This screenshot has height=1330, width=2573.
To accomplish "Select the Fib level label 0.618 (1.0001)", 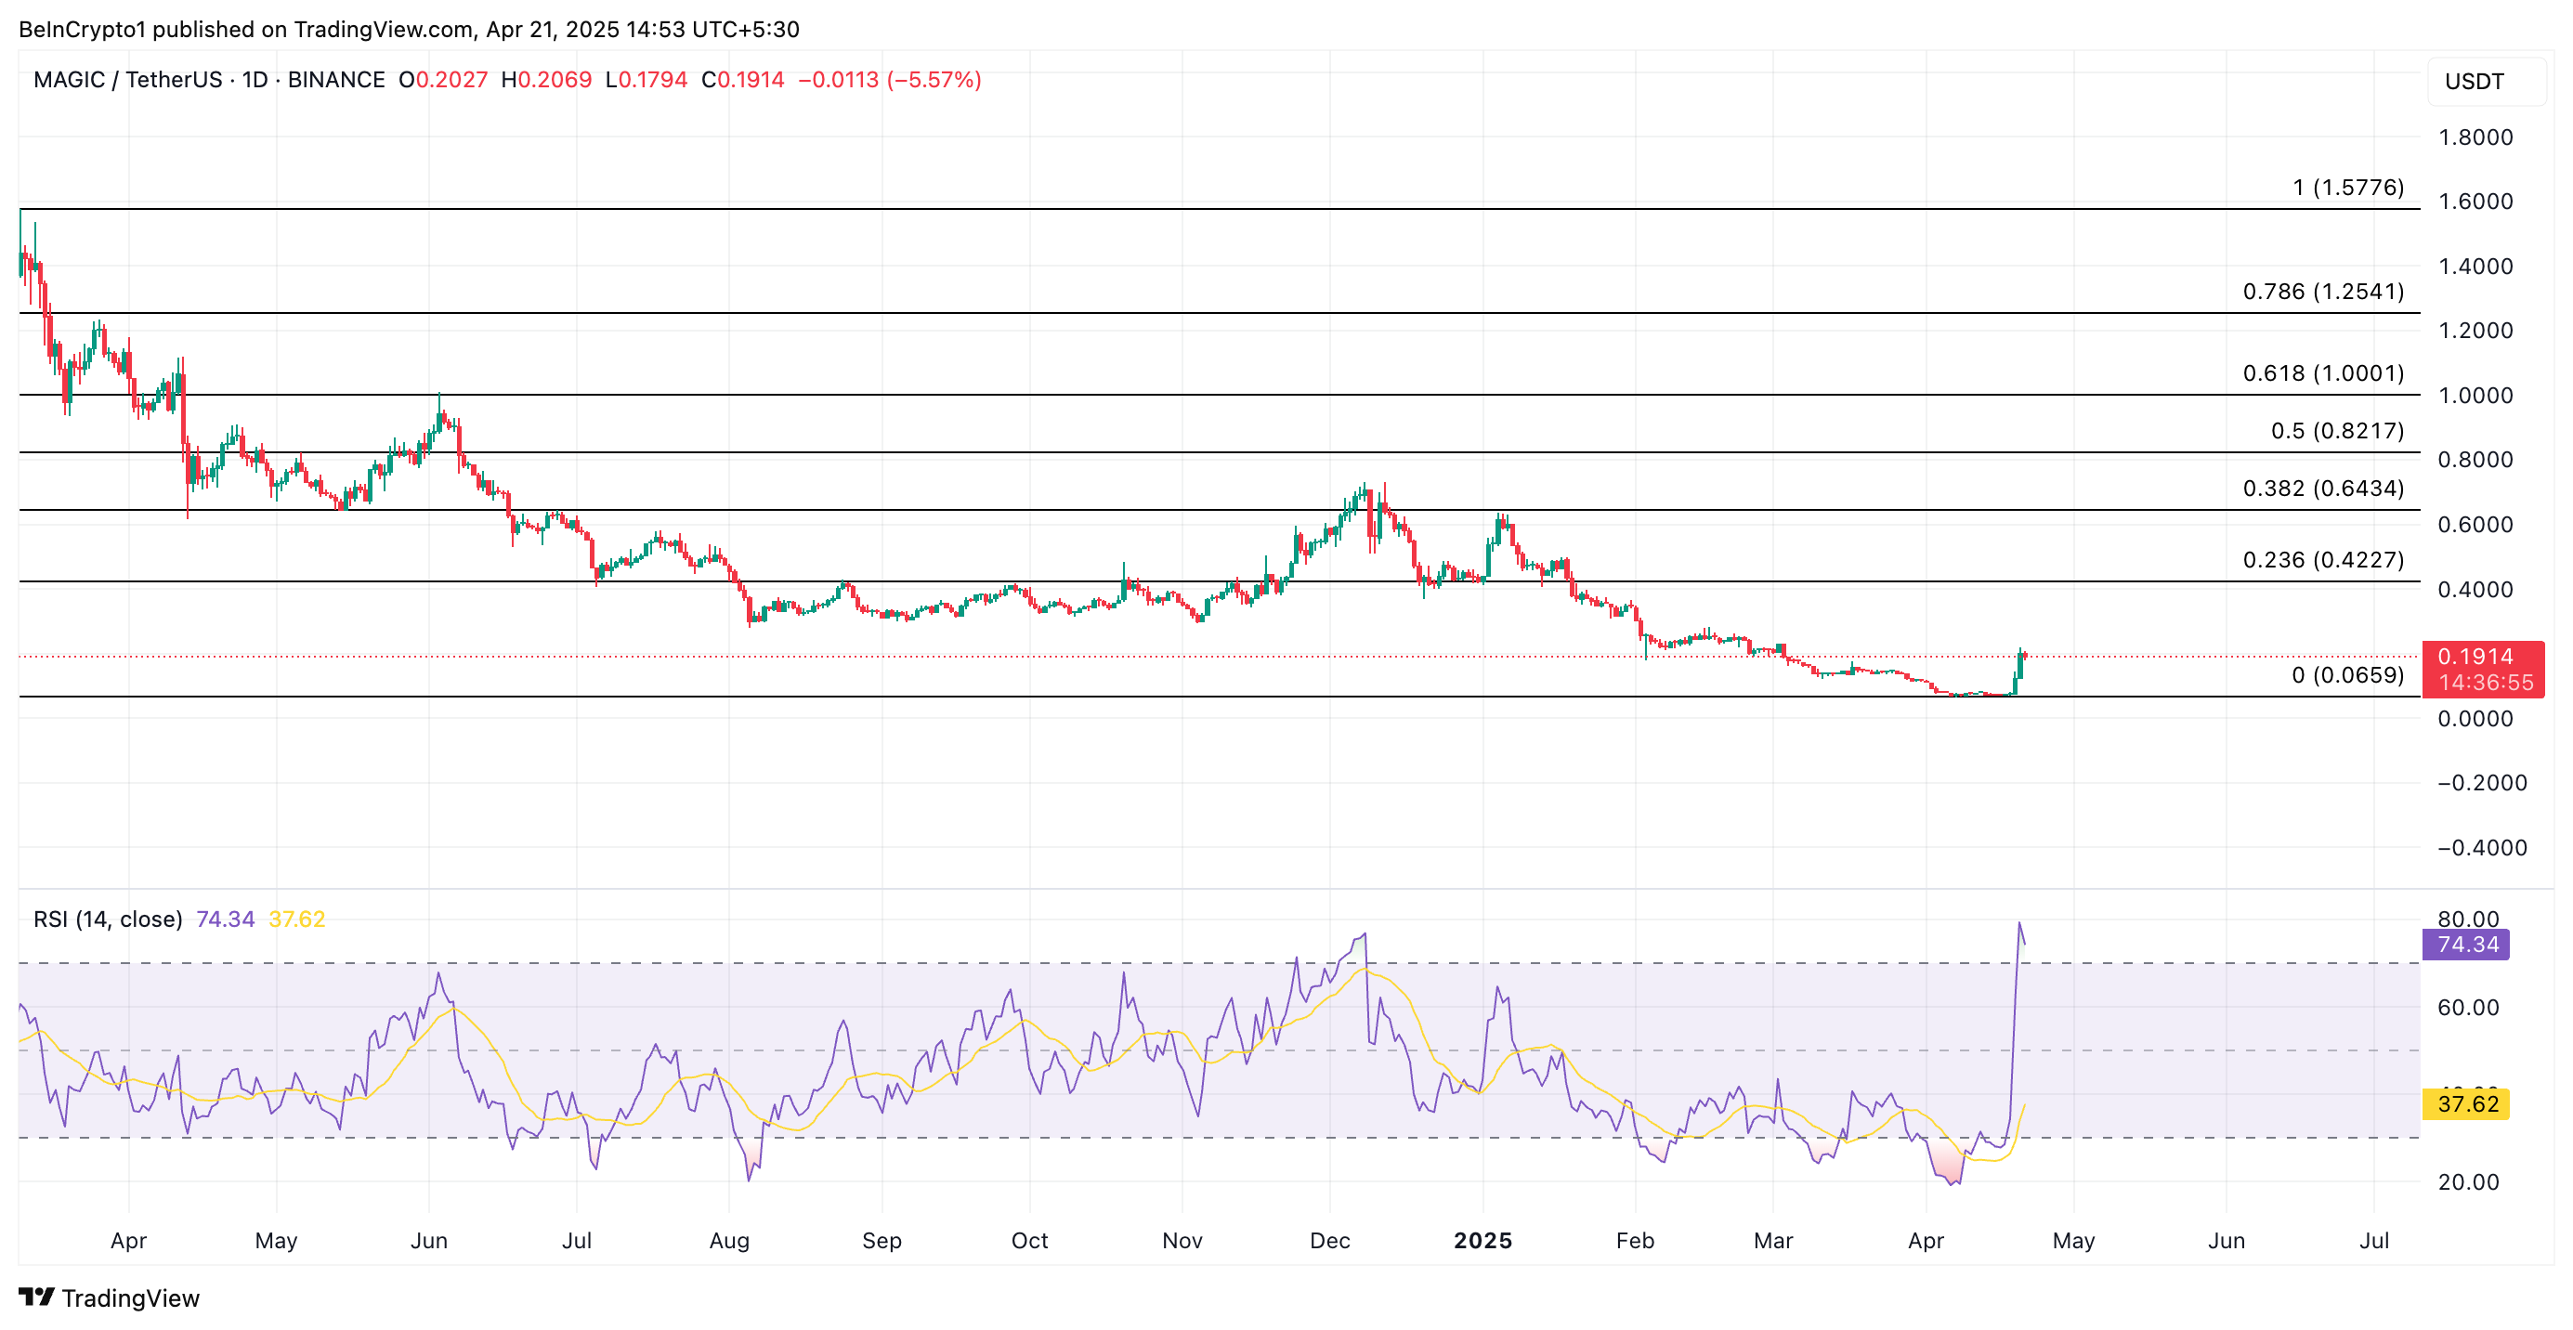I will (2323, 372).
